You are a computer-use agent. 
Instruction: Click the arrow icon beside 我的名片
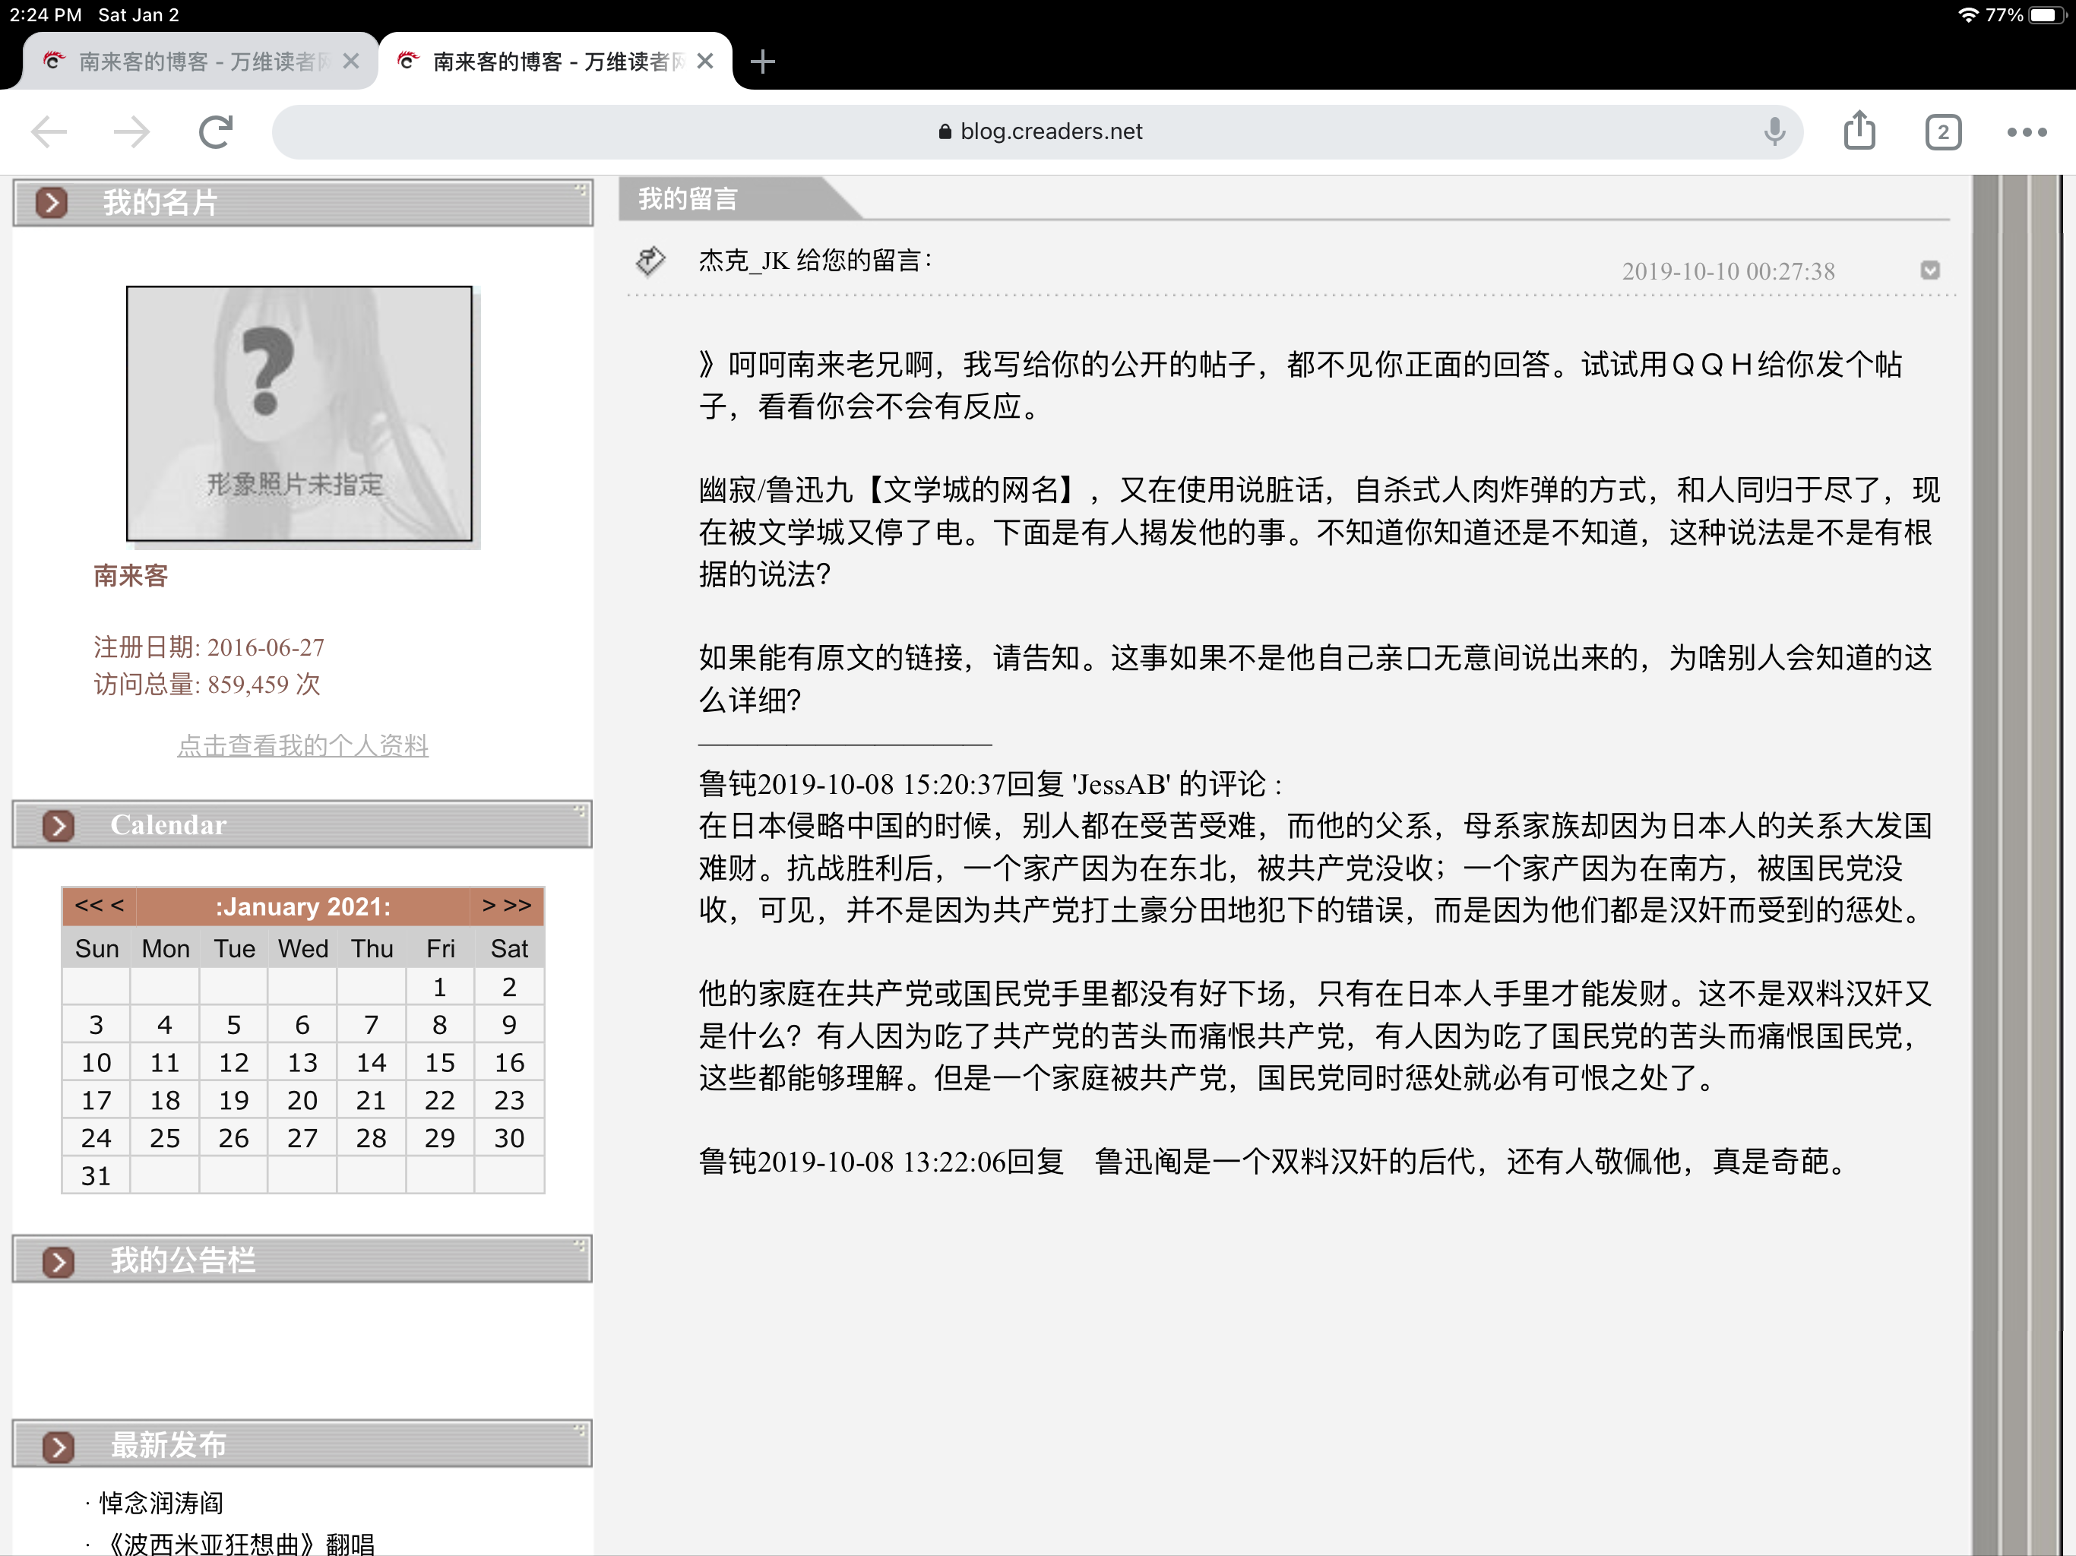click(x=52, y=202)
